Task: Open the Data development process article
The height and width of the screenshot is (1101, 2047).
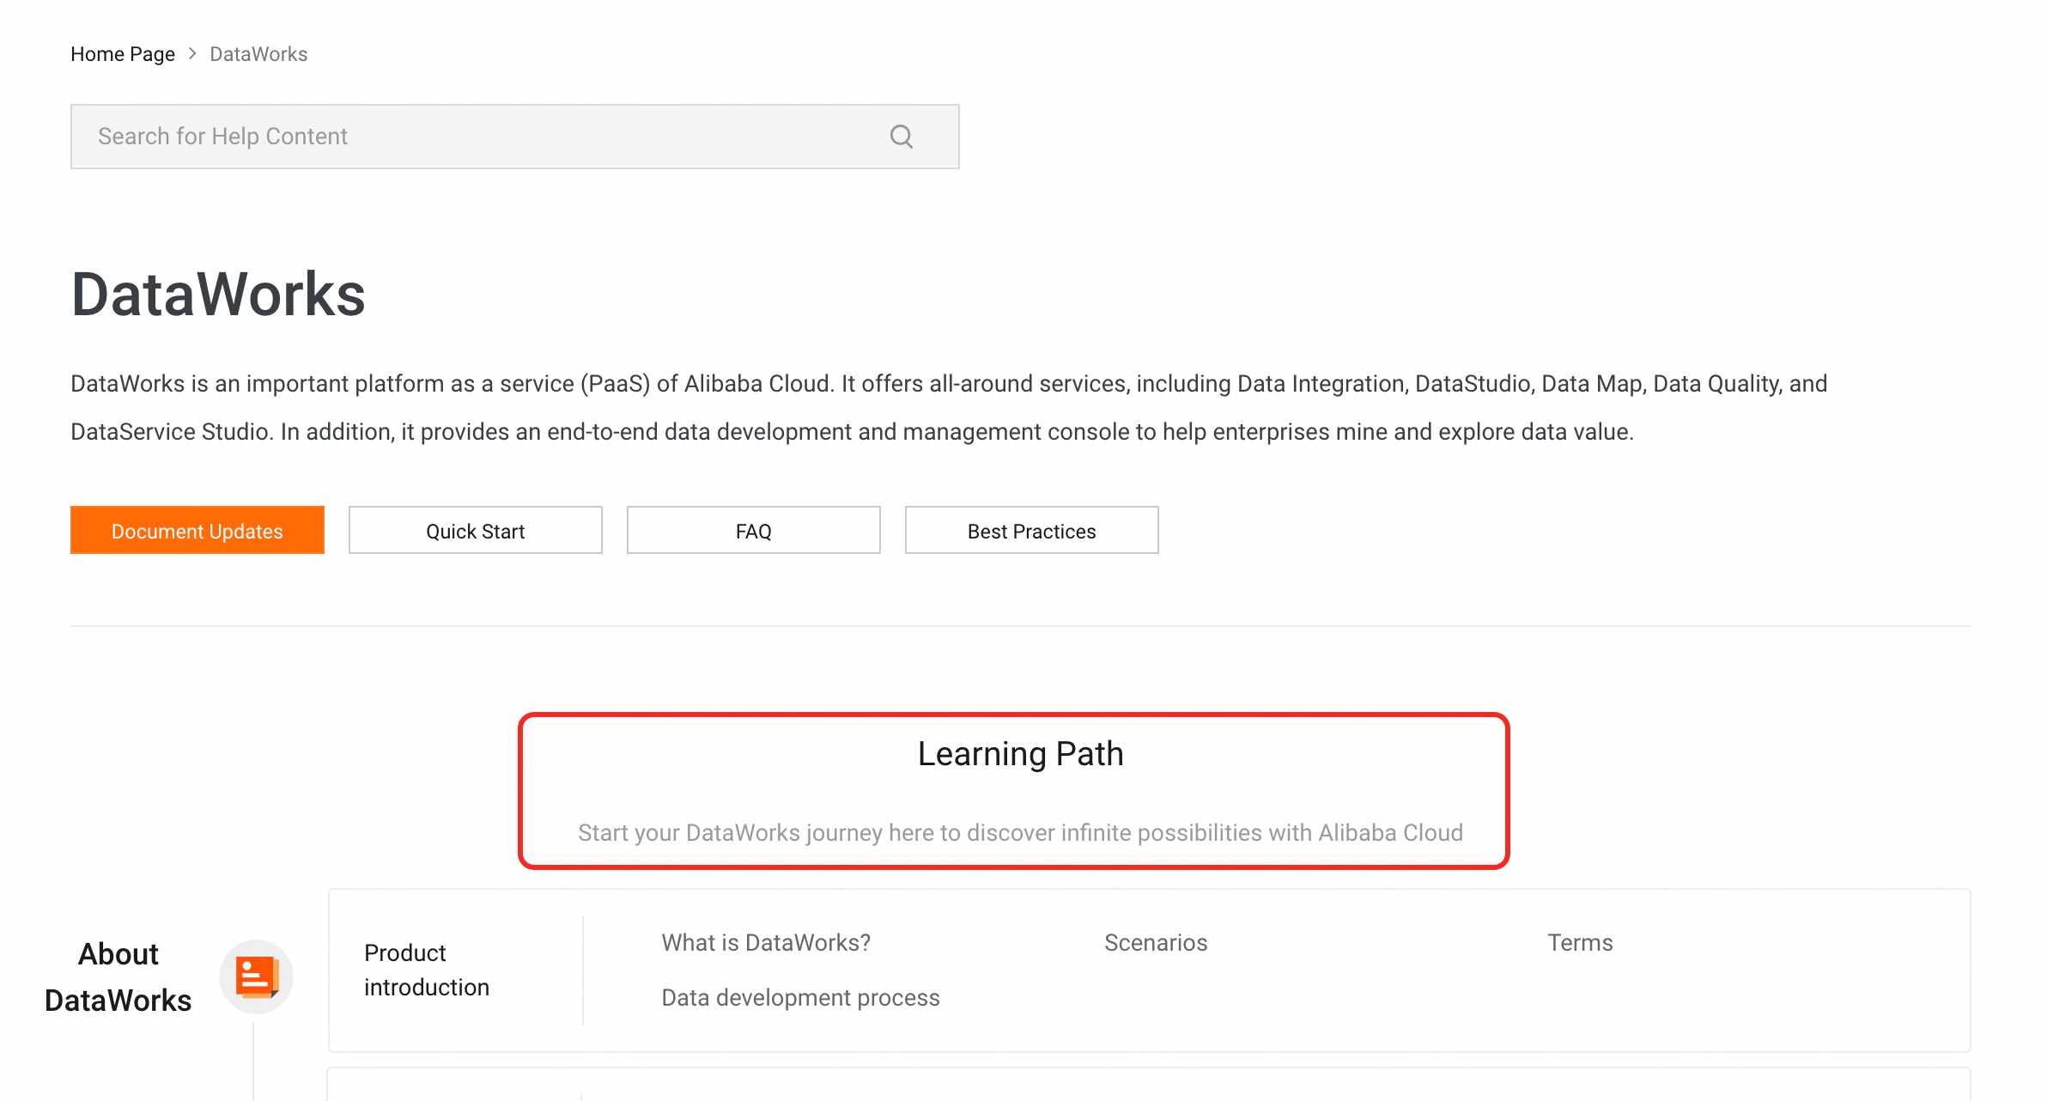Action: (799, 997)
